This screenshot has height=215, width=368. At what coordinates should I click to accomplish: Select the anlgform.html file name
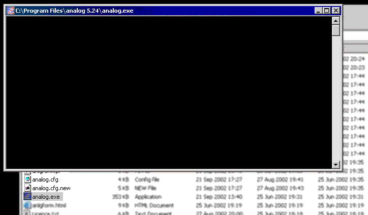pos(49,205)
